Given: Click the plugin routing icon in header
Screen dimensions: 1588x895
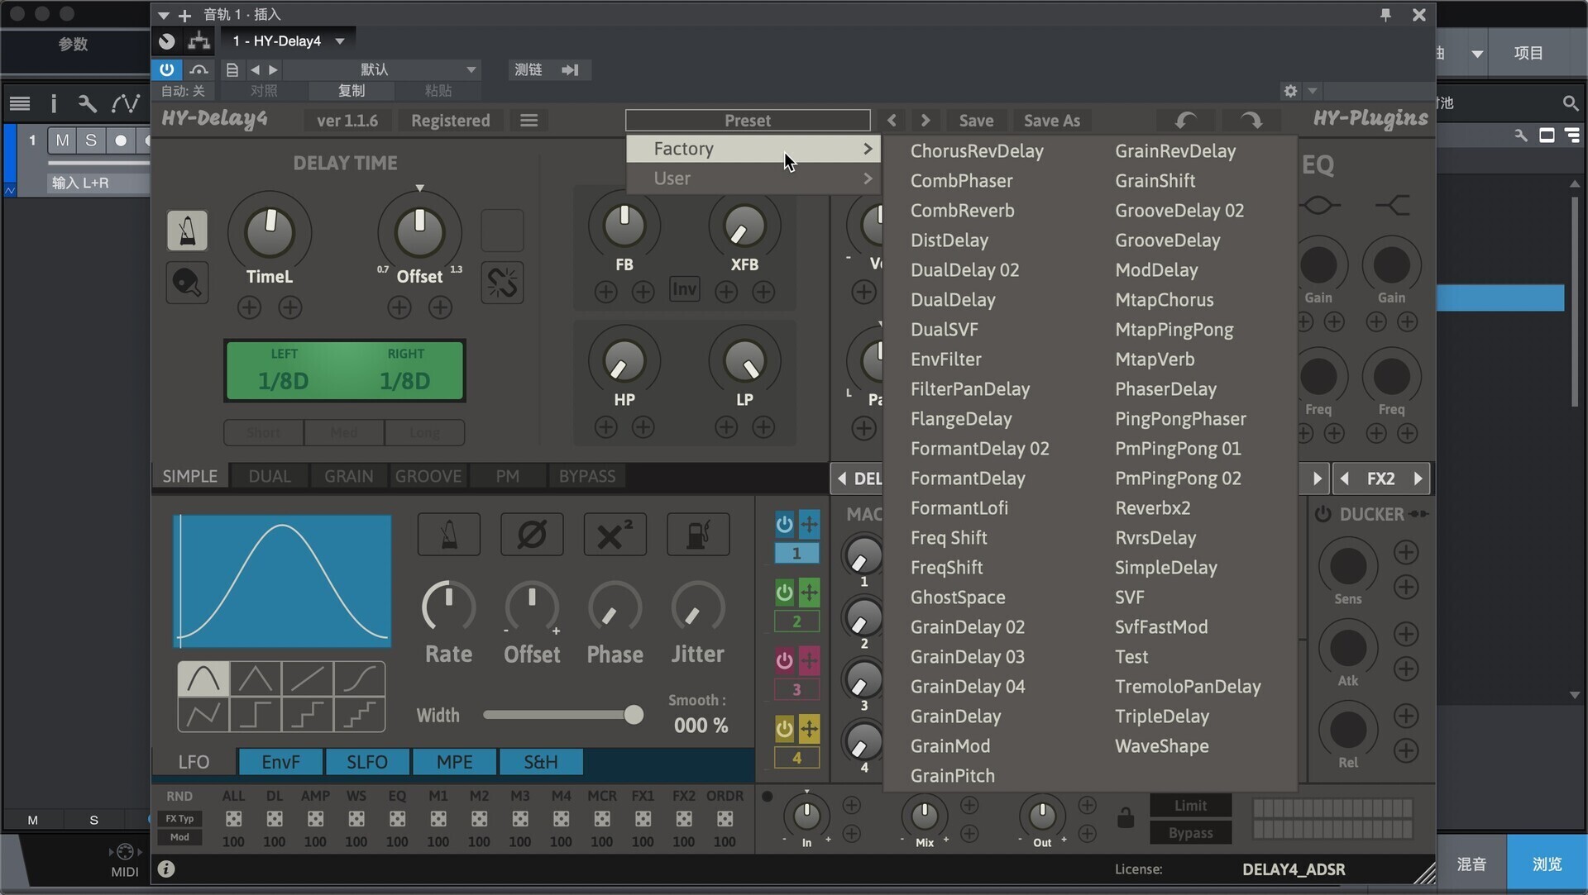Looking at the screenshot, I should [x=198, y=40].
